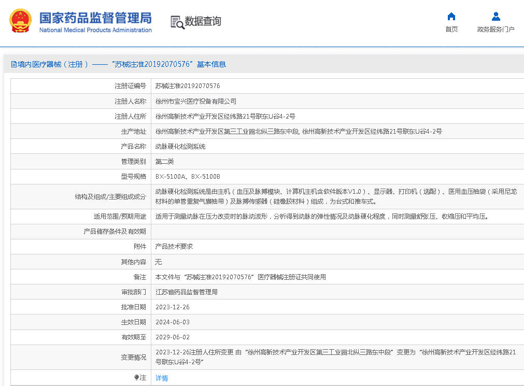The height and width of the screenshot is (386, 524).
Task: Click the 政务服务门户 person icon
Action: [495, 16]
